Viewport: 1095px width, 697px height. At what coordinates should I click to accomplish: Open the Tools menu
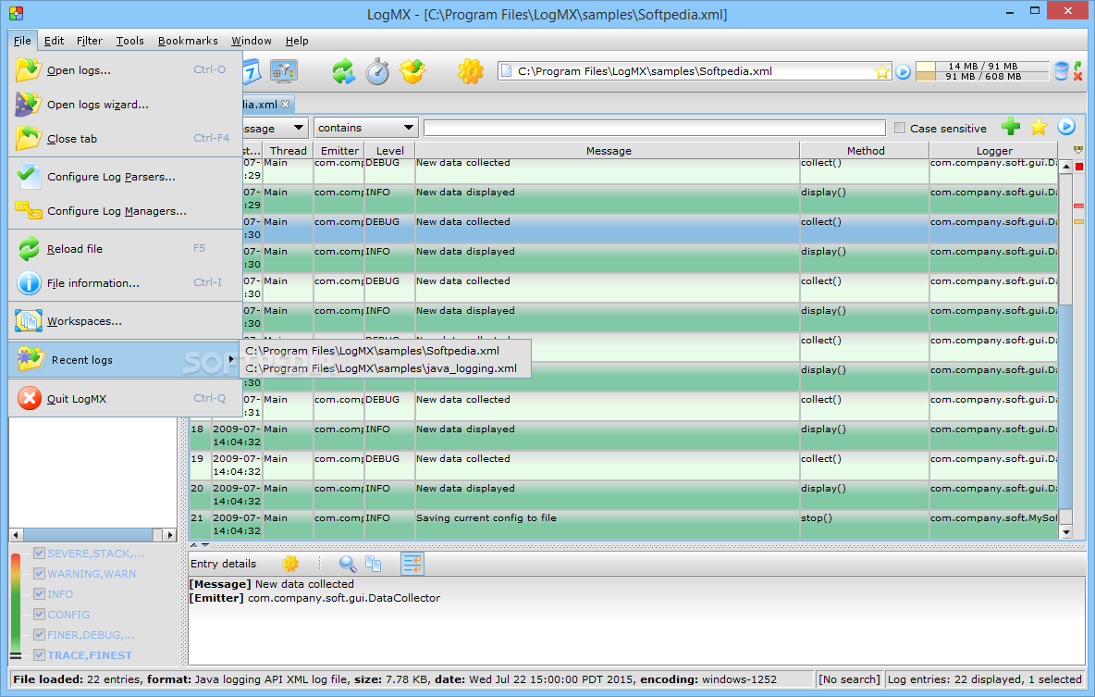[129, 41]
